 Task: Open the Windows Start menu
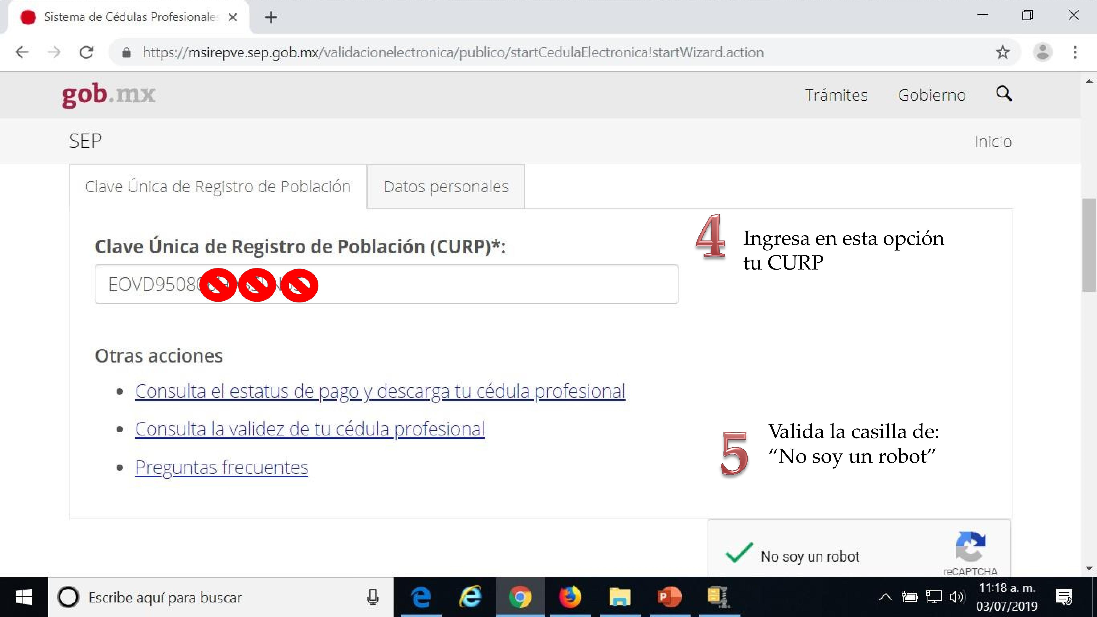[24, 597]
